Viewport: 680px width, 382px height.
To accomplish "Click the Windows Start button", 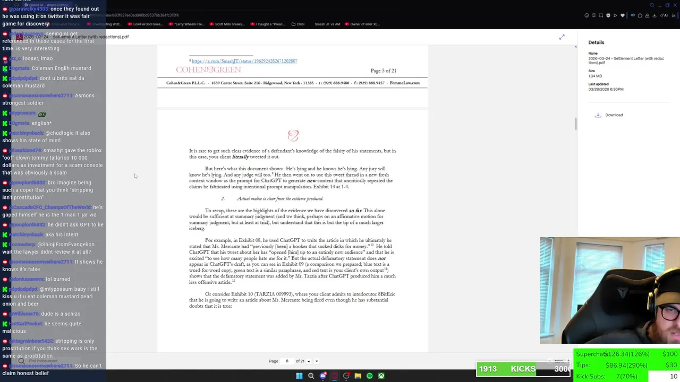I will (x=299, y=376).
